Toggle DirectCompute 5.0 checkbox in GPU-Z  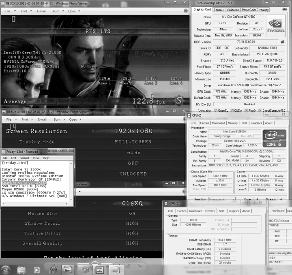tap(260, 111)
